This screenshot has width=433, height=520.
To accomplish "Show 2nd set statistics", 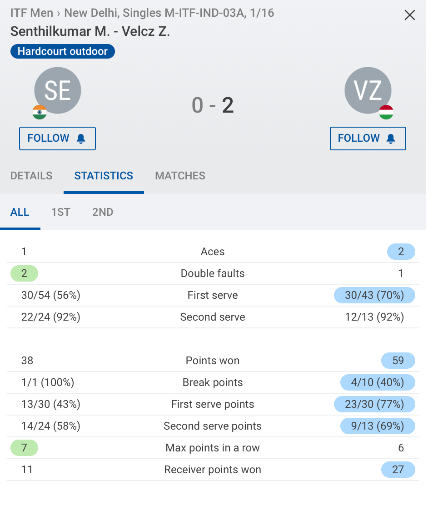I will (x=103, y=212).
